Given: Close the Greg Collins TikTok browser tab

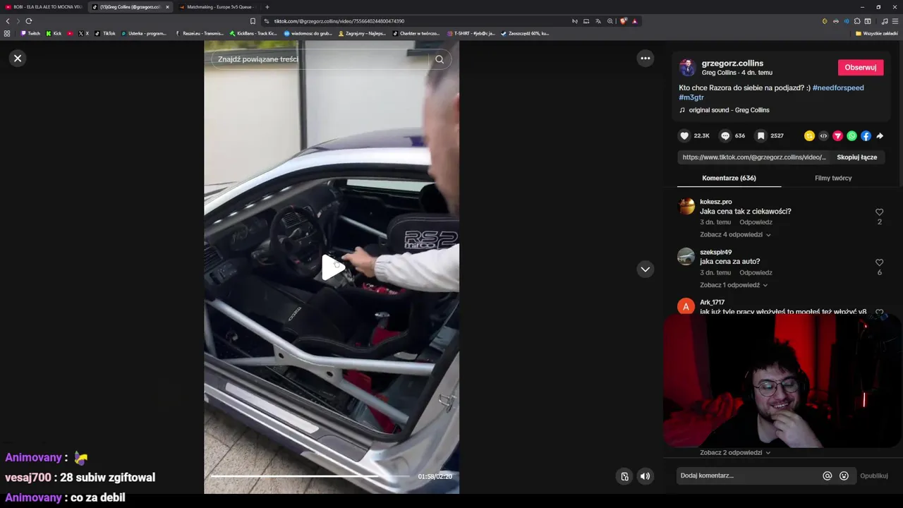Looking at the screenshot, I should (x=167, y=7).
